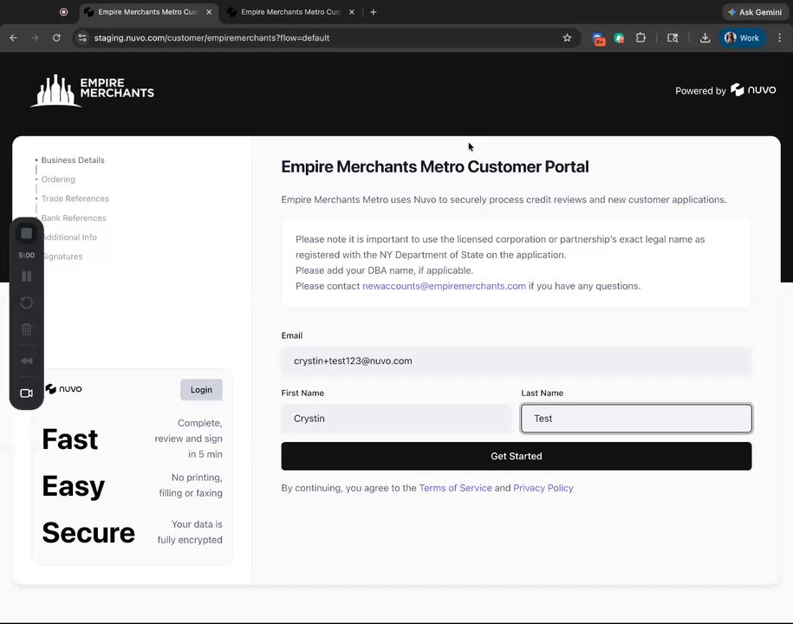Screen dimensions: 793x624
Task: Open the Terms of Service link
Action: coord(455,488)
